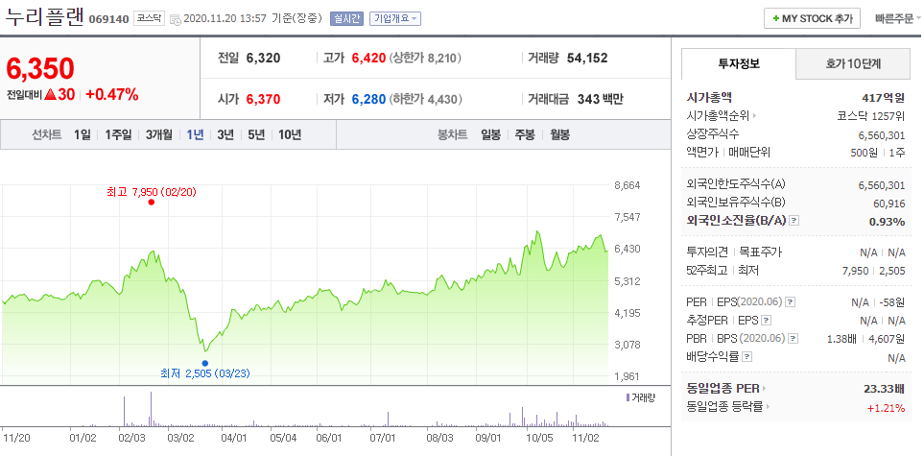Open the 동일업종 PER link
The width and height of the screenshot is (924, 456).
pos(723,389)
